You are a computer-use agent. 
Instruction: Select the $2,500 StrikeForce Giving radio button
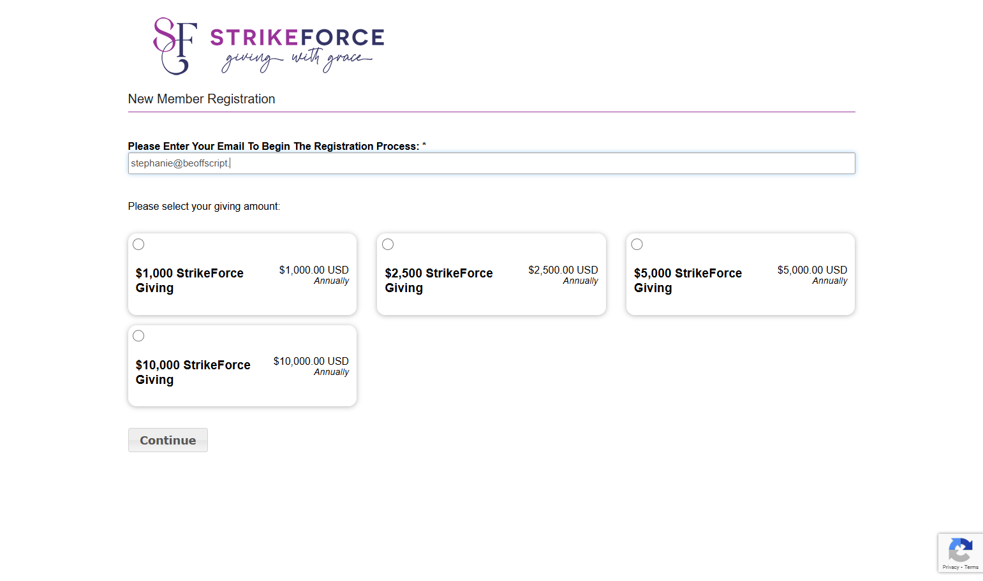tap(388, 244)
